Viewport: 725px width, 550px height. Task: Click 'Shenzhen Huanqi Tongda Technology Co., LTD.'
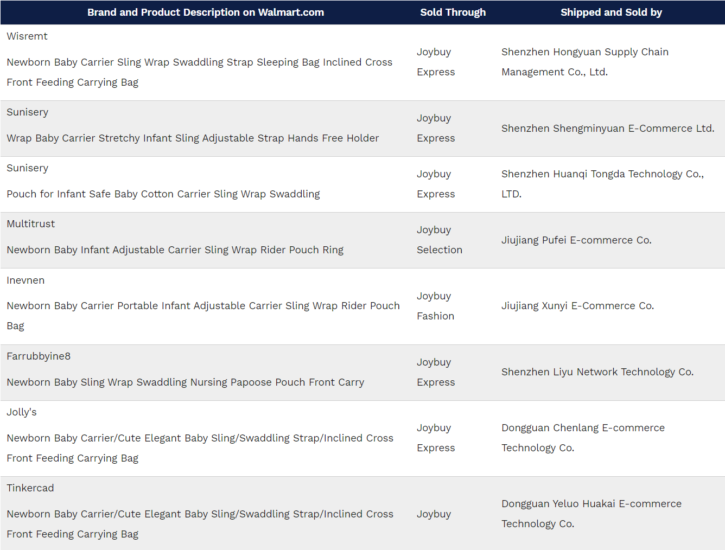coord(602,184)
